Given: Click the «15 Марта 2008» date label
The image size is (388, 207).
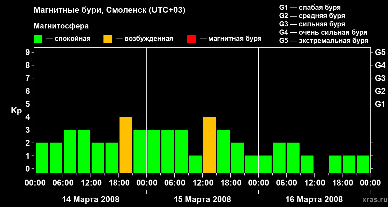Looking at the screenshot, I should pyautogui.click(x=202, y=199).
